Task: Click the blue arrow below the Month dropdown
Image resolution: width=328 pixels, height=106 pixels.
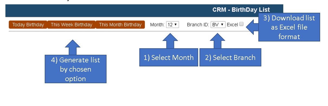Action: pos(170,41)
